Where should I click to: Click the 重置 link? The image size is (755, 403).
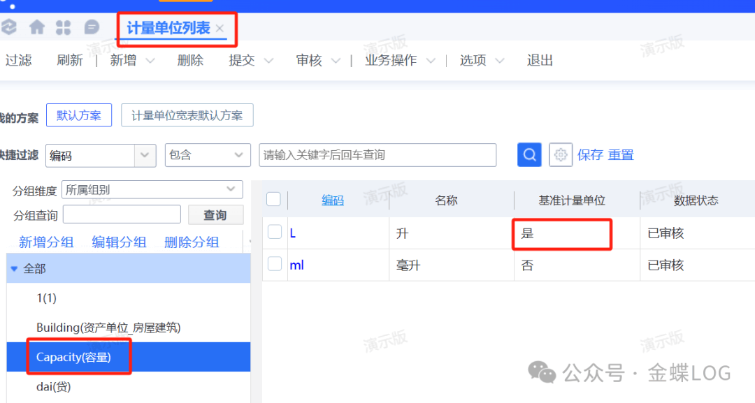point(621,155)
